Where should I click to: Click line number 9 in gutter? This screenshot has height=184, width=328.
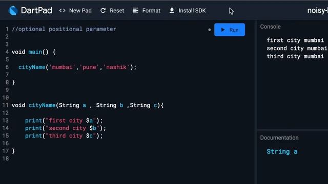(x=7, y=90)
